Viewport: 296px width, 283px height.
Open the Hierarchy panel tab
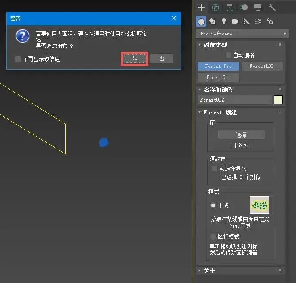click(230, 8)
